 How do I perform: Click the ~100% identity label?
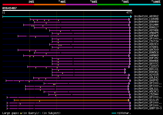point(156,2)
